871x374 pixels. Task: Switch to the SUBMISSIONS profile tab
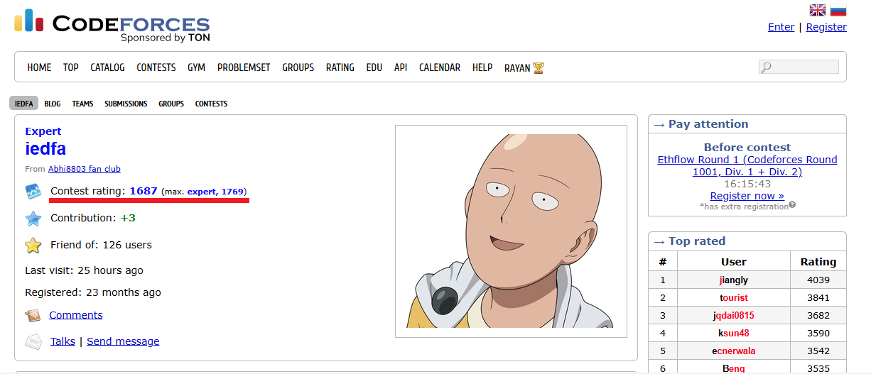coord(126,104)
